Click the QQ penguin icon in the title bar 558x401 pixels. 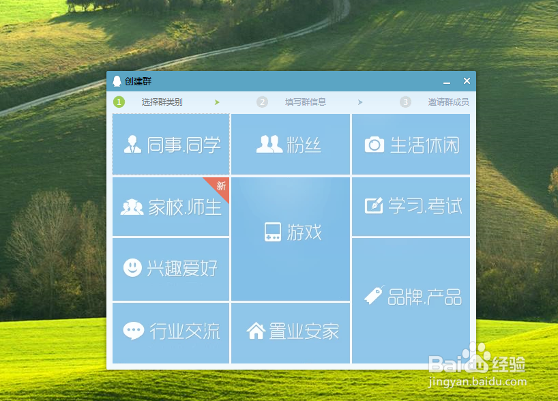pos(116,80)
